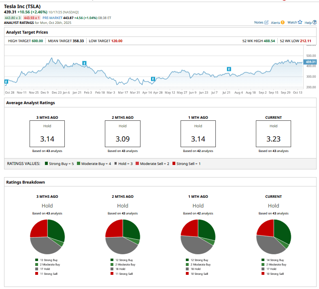Select the 3 months ago 3.14 rating box
The width and height of the screenshot is (319, 289).
pos(47,134)
